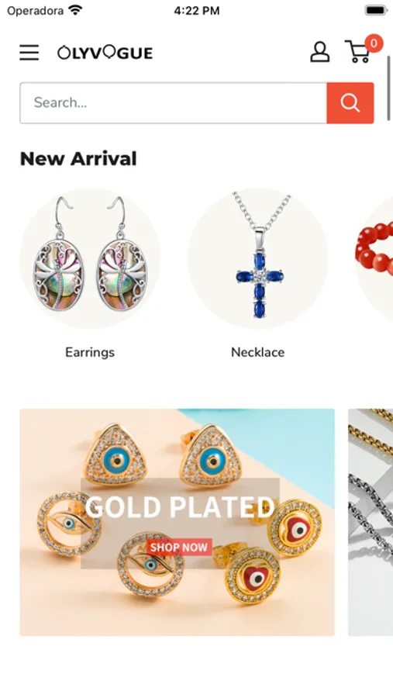Open the hamburger menu
The image size is (393, 698).
29,53
